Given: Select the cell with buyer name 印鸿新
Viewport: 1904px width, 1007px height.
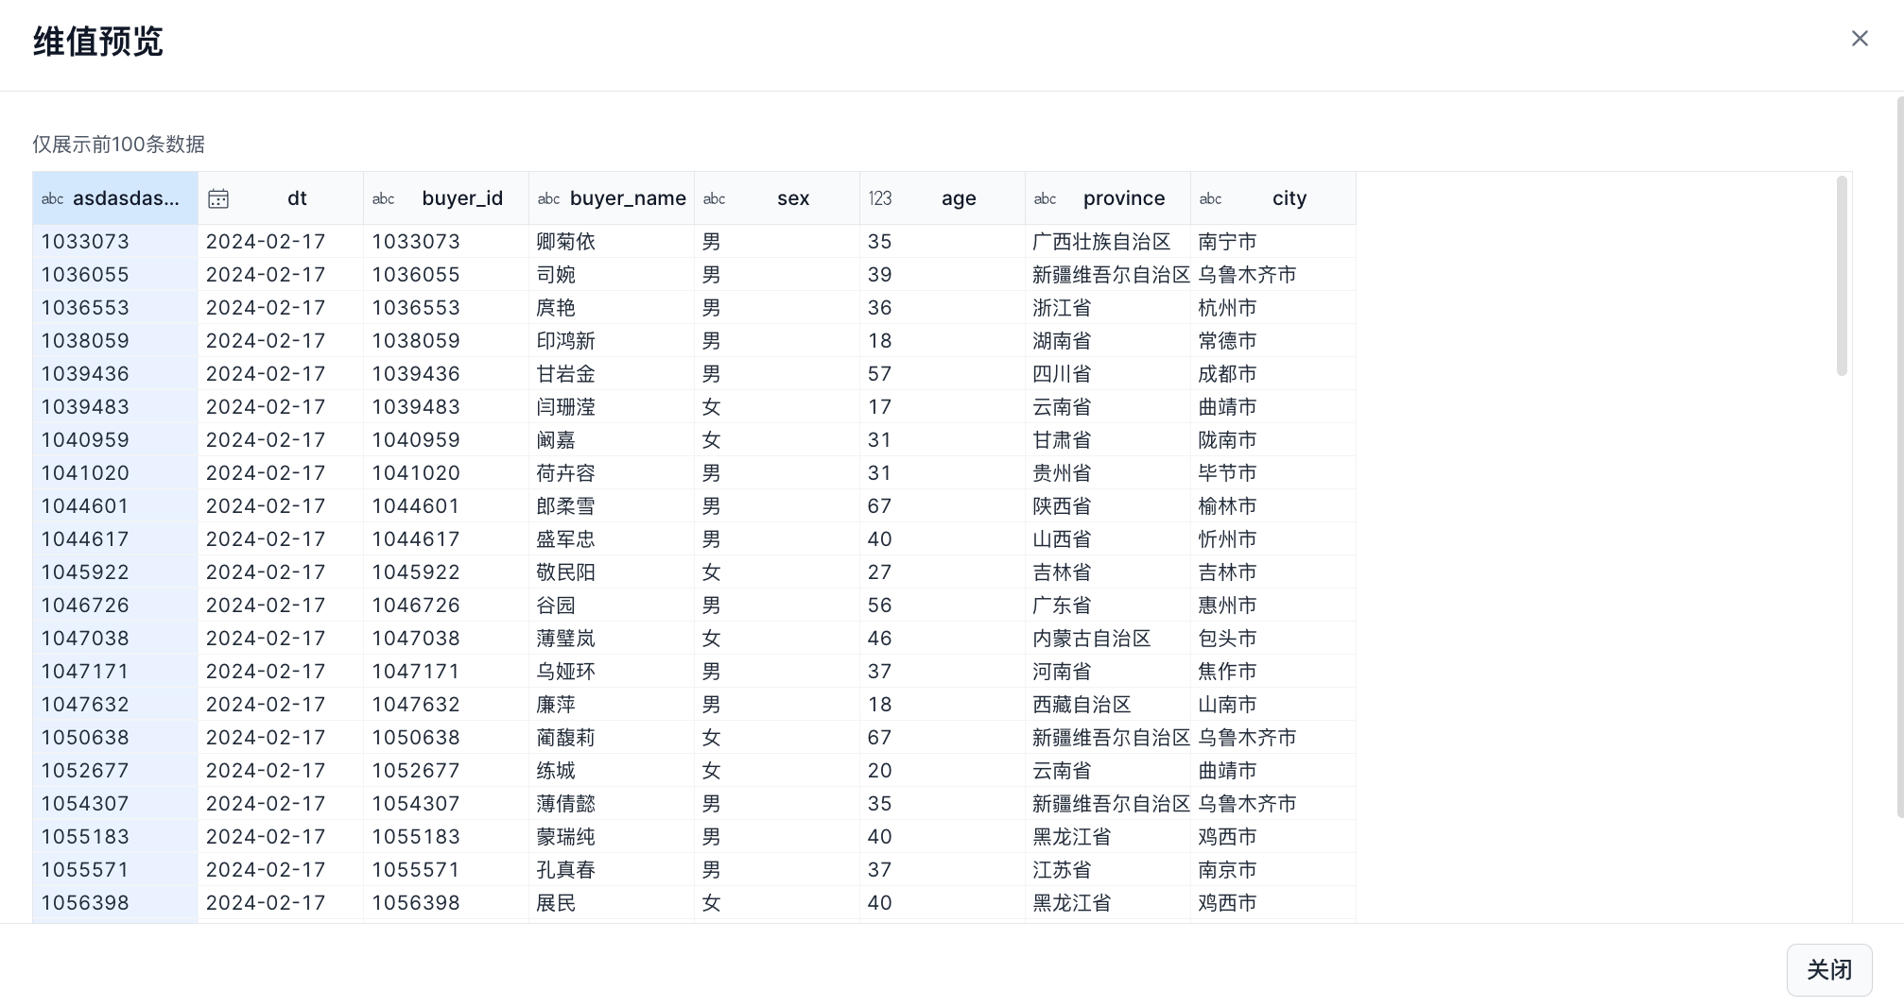Looking at the screenshot, I should coord(565,341).
